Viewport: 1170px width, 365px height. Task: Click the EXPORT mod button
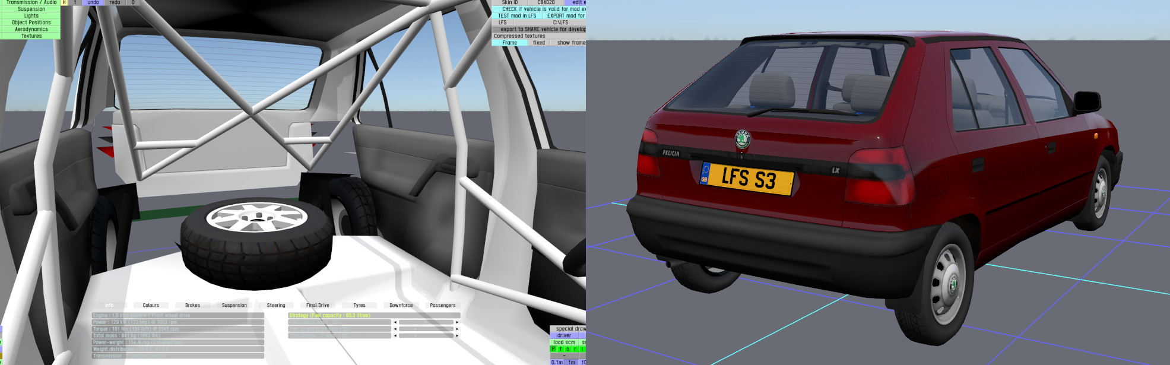point(565,15)
